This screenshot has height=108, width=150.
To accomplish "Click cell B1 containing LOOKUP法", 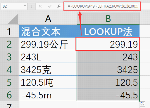I will tap(108, 31).
